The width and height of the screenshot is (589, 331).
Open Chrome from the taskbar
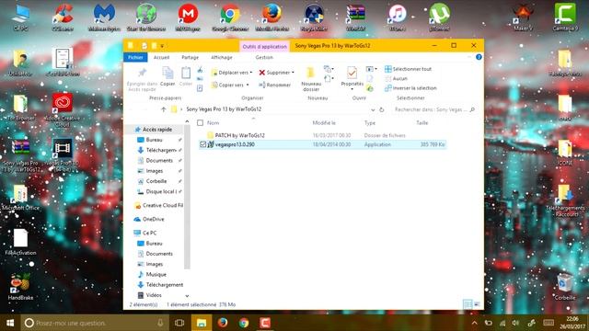[244, 323]
